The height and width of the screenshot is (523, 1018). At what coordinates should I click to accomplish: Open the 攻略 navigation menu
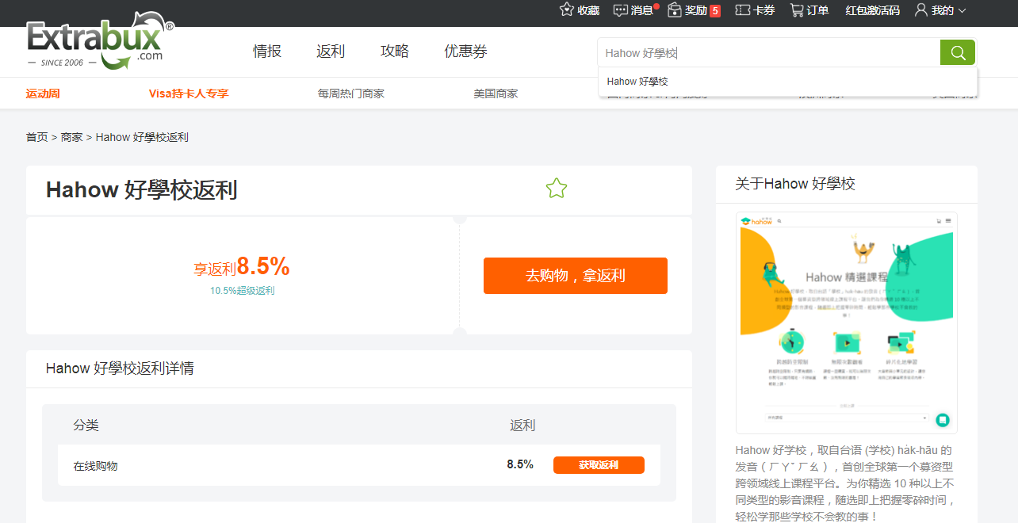tap(395, 52)
